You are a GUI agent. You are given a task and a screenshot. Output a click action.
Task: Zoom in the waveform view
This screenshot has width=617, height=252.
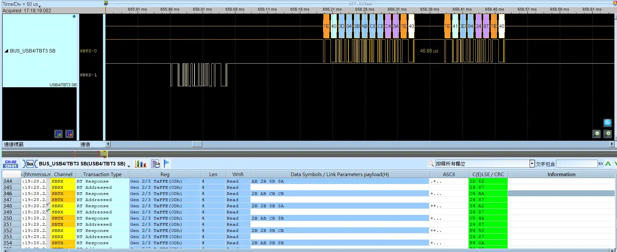(608, 134)
